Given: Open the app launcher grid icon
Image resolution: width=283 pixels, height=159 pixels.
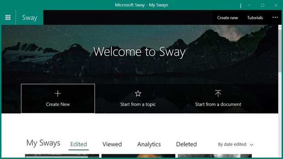Looking at the screenshot, I should click(x=8, y=17).
